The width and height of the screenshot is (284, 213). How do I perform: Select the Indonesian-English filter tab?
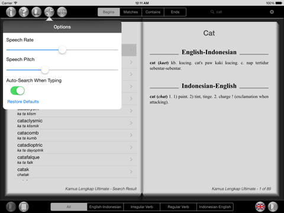215,207
